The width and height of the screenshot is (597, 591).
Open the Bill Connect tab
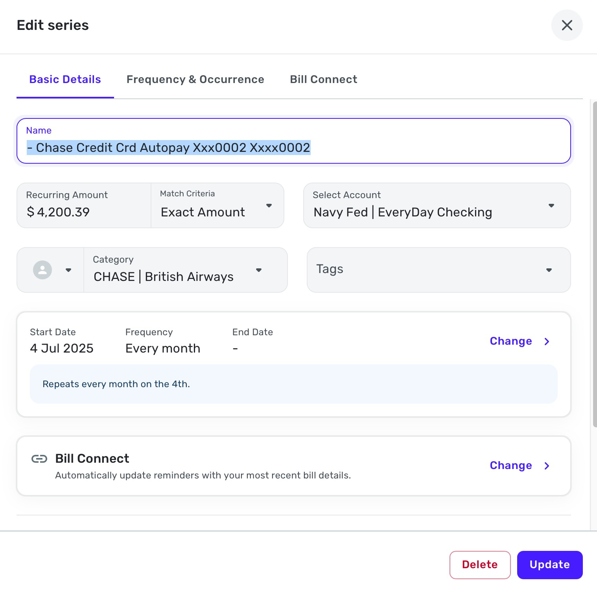(x=323, y=79)
